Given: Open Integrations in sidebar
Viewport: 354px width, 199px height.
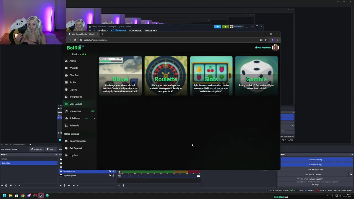Looking at the screenshot, I should tap(76, 97).
